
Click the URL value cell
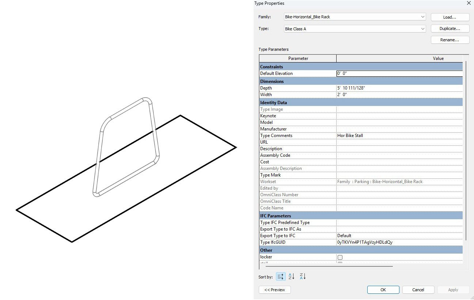click(x=399, y=142)
